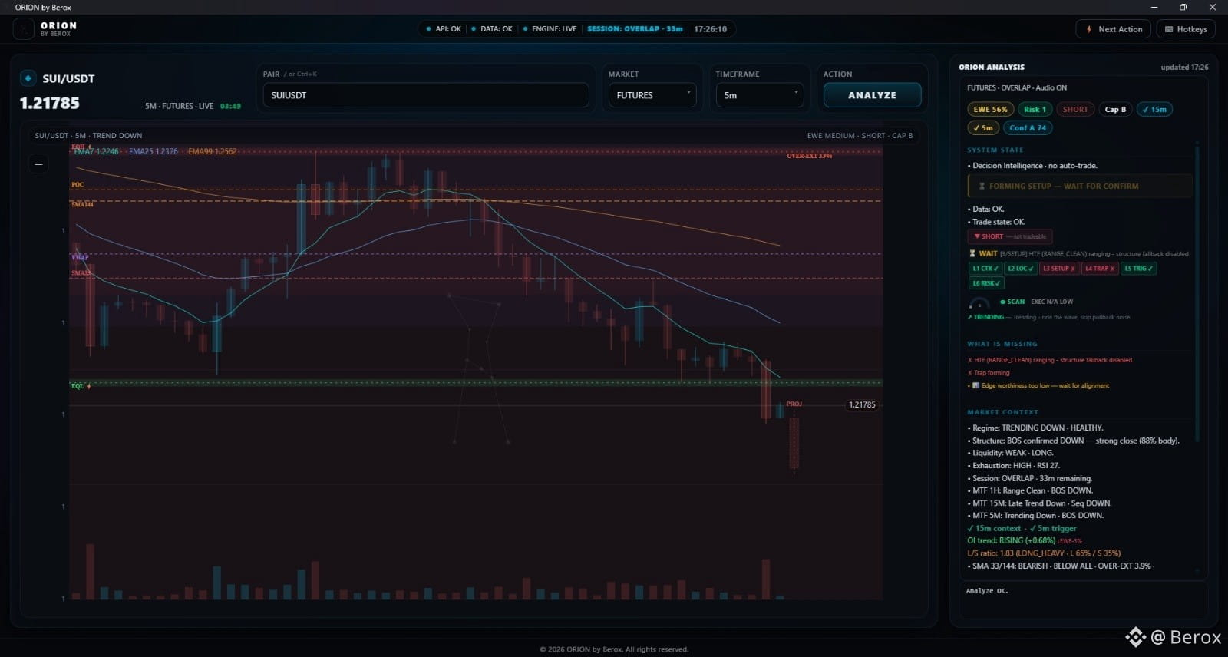Viewport: 1228px width, 657px height.
Task: Click the trending arrow icon beside TRENDING
Action: (x=970, y=317)
